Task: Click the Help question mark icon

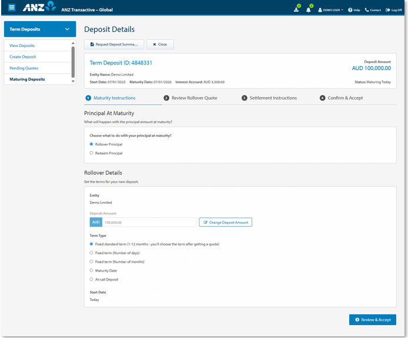Action: (350, 10)
